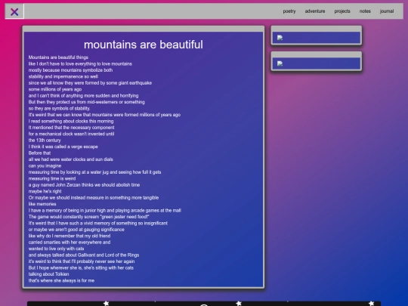Click the line 'Before that'

[x=39, y=153]
